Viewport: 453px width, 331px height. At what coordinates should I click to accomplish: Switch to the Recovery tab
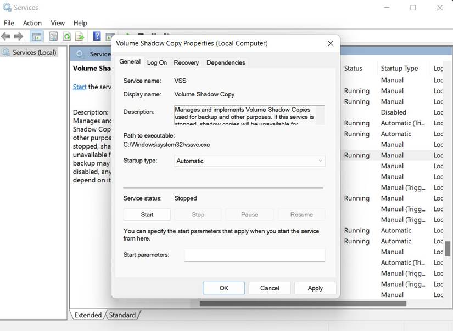tap(186, 62)
